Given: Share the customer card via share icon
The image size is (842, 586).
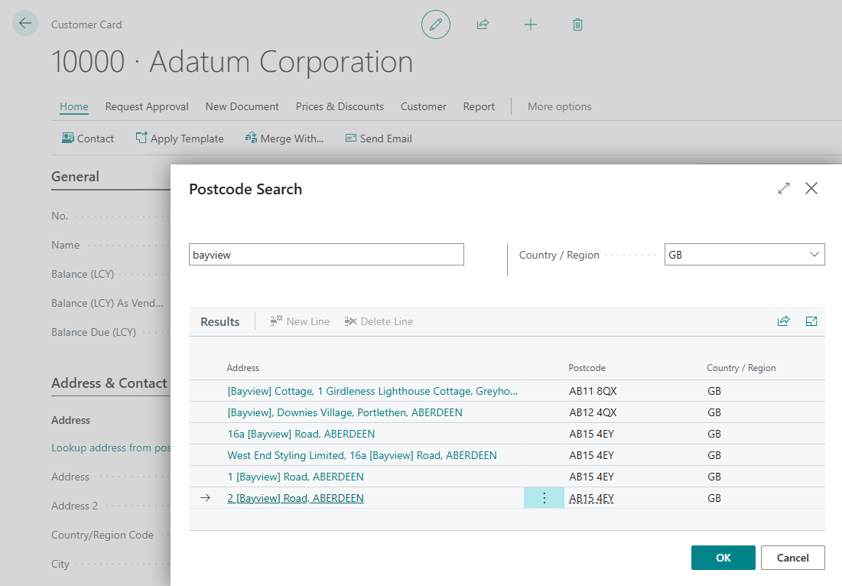Looking at the screenshot, I should (483, 24).
